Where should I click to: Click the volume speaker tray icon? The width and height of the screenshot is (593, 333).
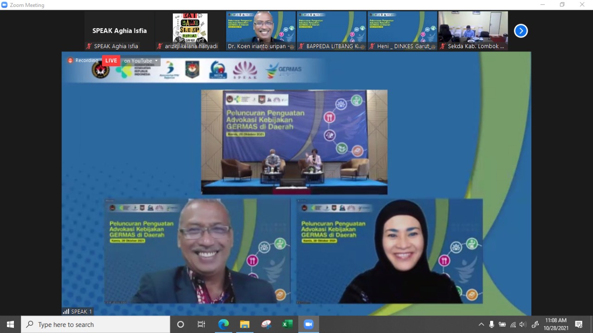523,325
